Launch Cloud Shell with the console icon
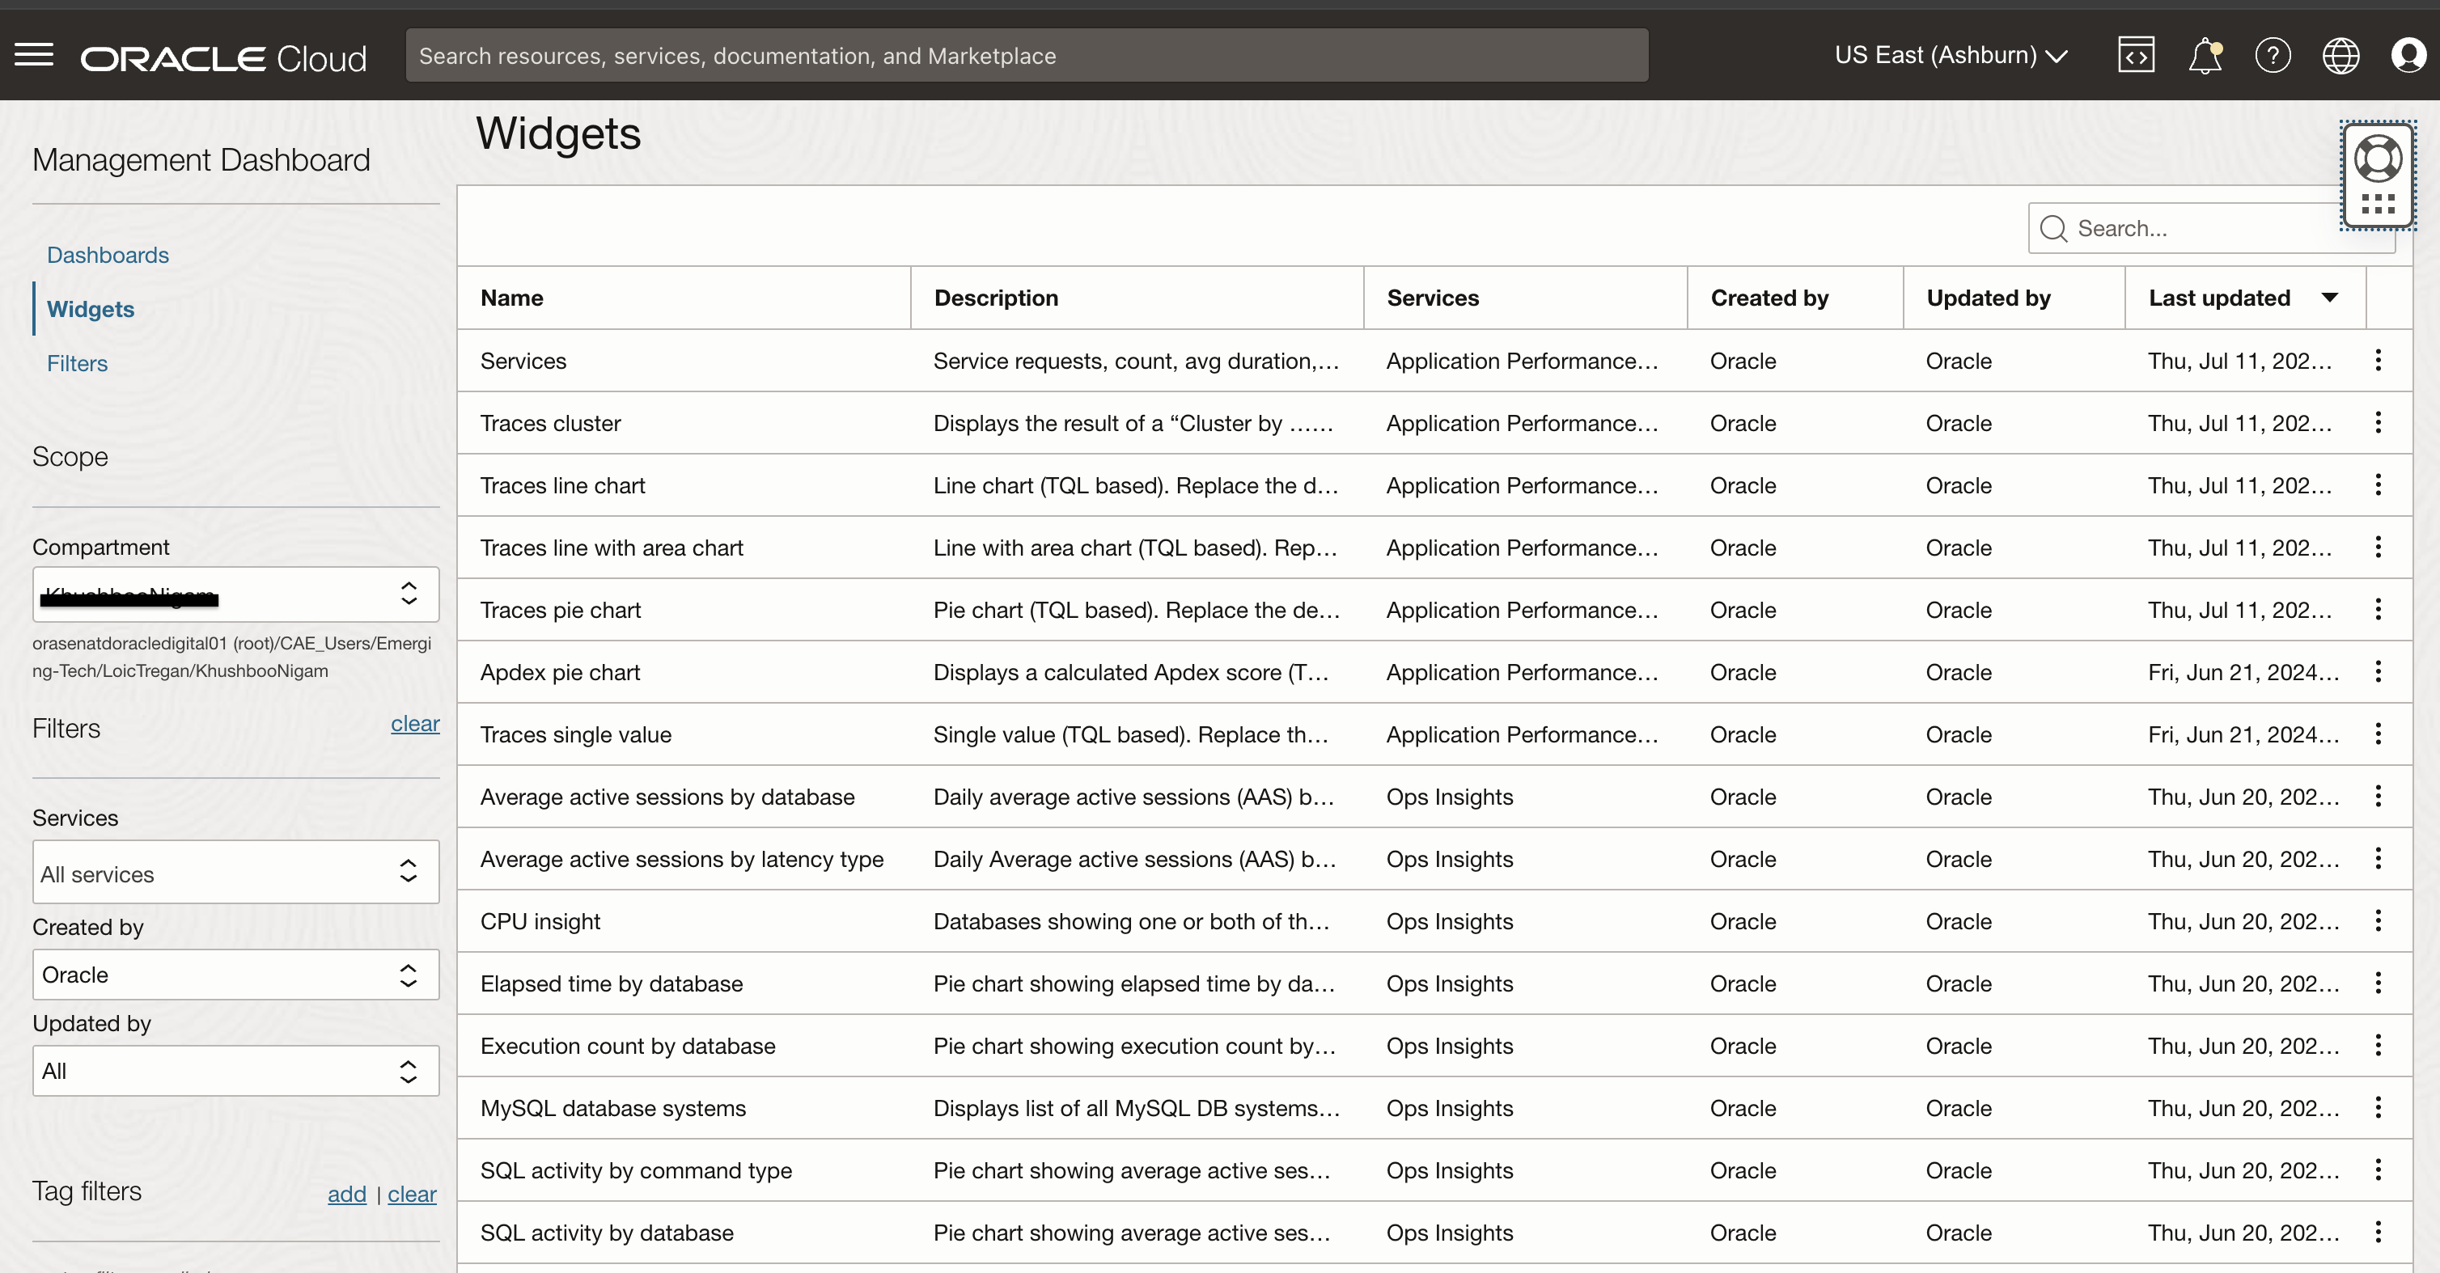 pyautogui.click(x=2136, y=55)
